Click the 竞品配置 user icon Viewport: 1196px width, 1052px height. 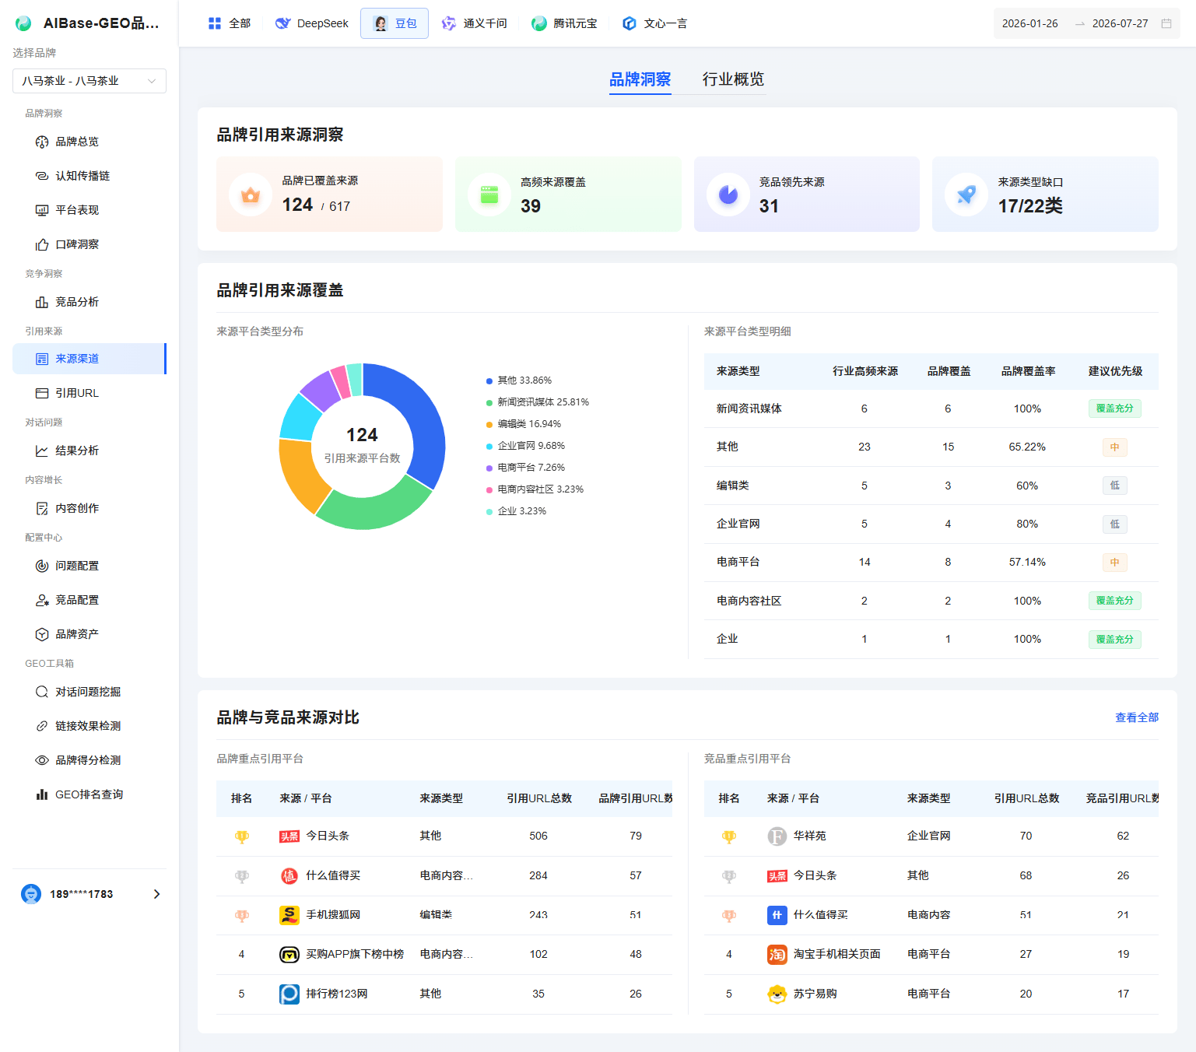point(42,600)
